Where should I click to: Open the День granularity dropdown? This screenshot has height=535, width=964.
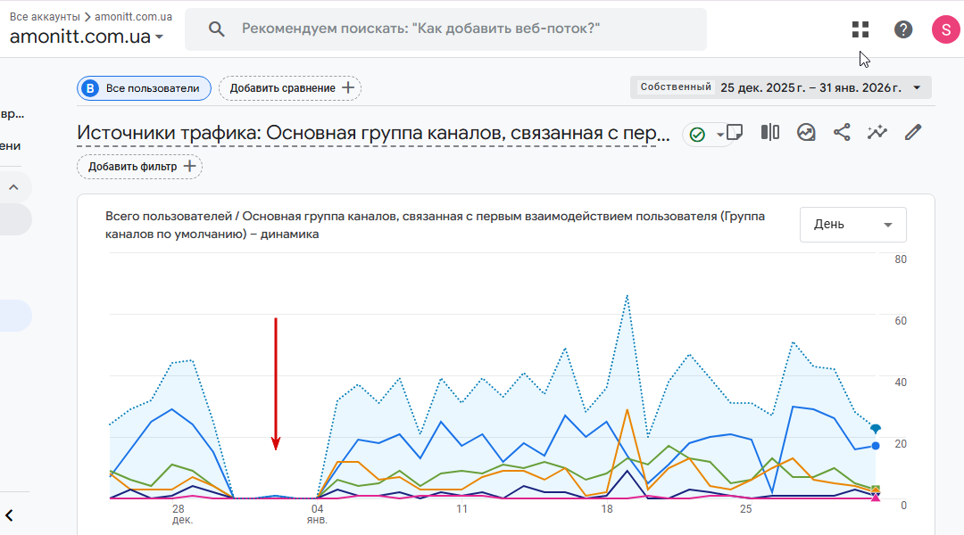[x=852, y=225]
